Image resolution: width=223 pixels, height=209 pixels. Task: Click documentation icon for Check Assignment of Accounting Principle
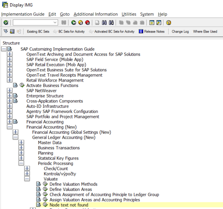click(x=38, y=195)
